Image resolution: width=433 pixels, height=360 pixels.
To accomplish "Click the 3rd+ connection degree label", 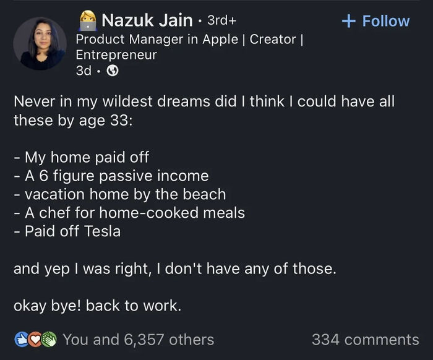I will 221,21.
